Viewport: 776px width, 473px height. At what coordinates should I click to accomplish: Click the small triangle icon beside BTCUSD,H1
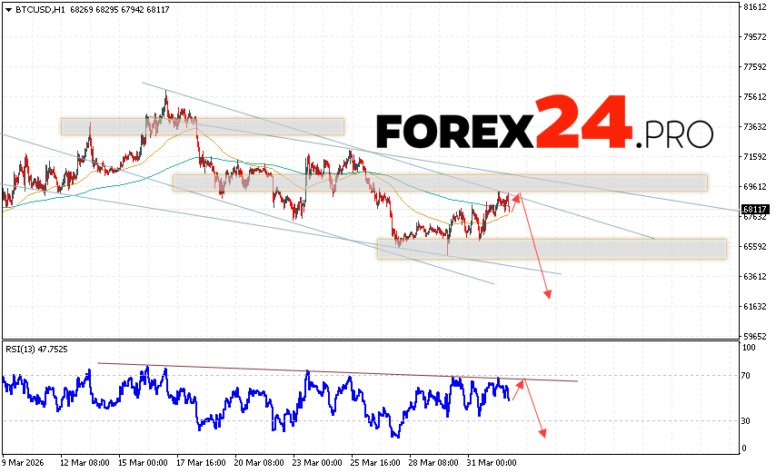pyautogui.click(x=6, y=8)
